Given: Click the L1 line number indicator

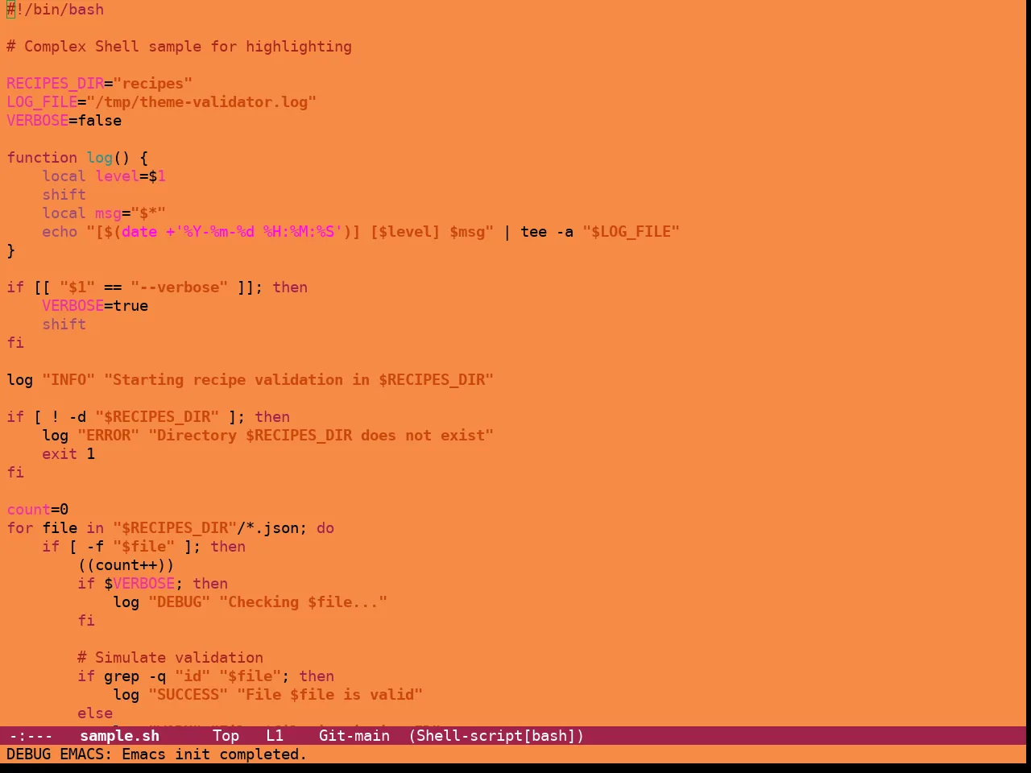Looking at the screenshot, I should point(275,735).
